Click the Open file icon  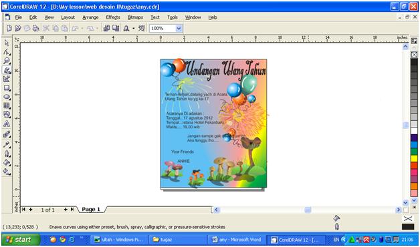(18, 28)
